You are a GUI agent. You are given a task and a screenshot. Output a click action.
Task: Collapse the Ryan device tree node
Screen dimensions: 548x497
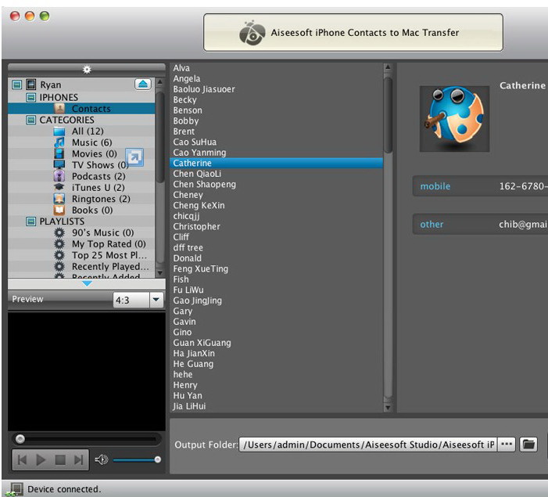(x=16, y=85)
